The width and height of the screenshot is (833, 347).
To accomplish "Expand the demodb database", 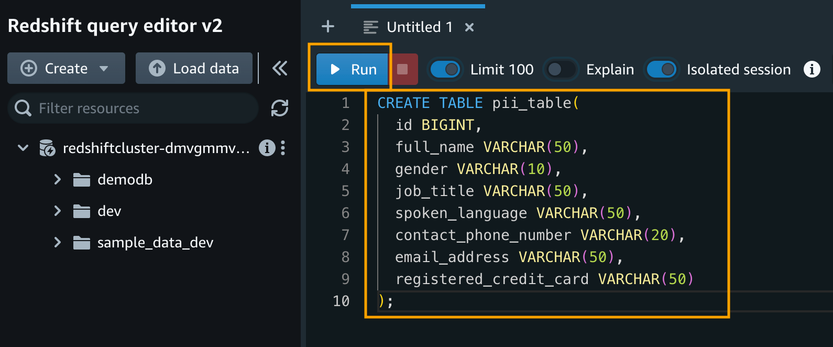I will tap(58, 180).
